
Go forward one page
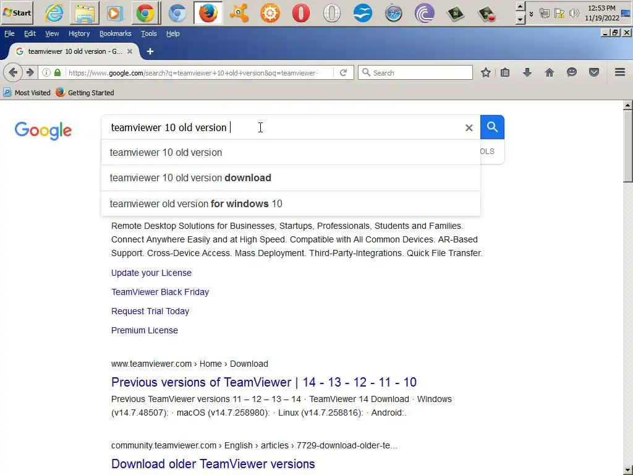(x=30, y=73)
